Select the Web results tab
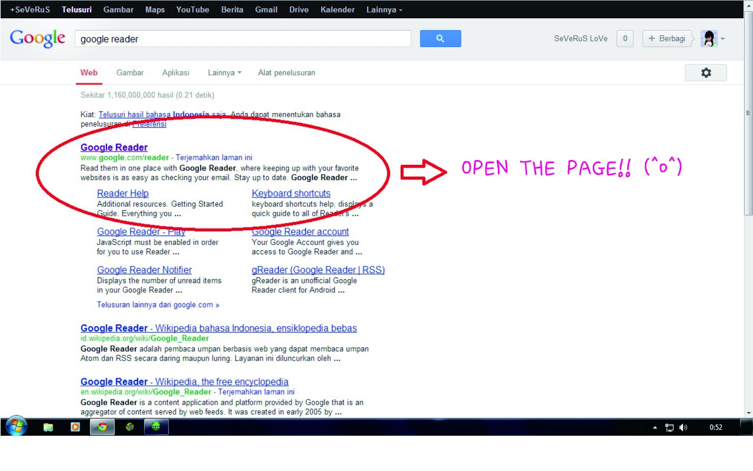This screenshot has width=753, height=471. [x=89, y=73]
